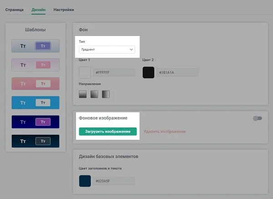Pick the dark blue heading text color swatch
The width and height of the screenshot is (273, 199).
coord(85,181)
